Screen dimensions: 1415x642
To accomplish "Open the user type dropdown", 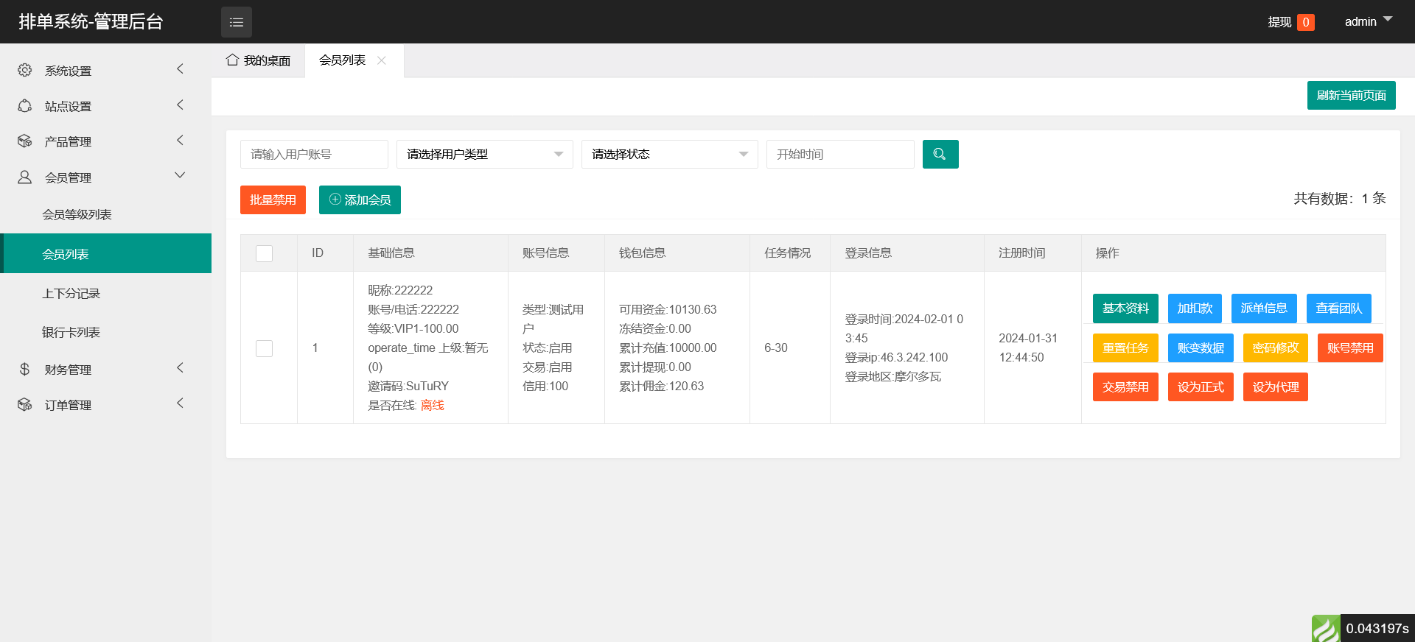I will pos(484,154).
